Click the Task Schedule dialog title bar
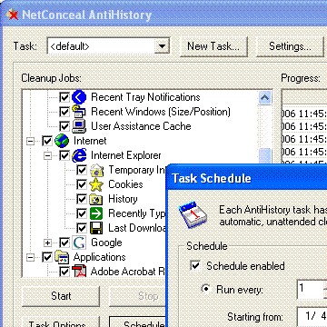This screenshot has height=327, width=327. pyautogui.click(x=247, y=178)
